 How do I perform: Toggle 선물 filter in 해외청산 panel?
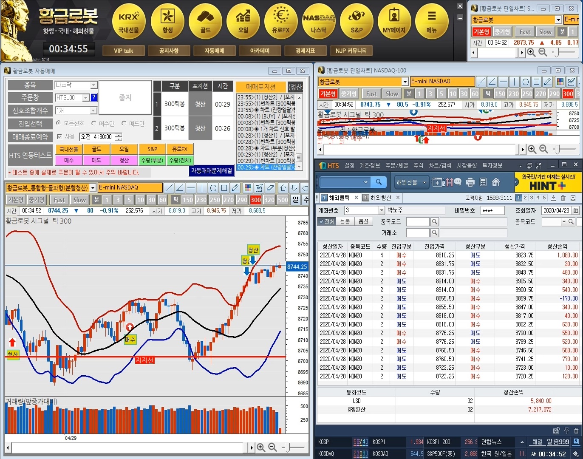coord(345,221)
